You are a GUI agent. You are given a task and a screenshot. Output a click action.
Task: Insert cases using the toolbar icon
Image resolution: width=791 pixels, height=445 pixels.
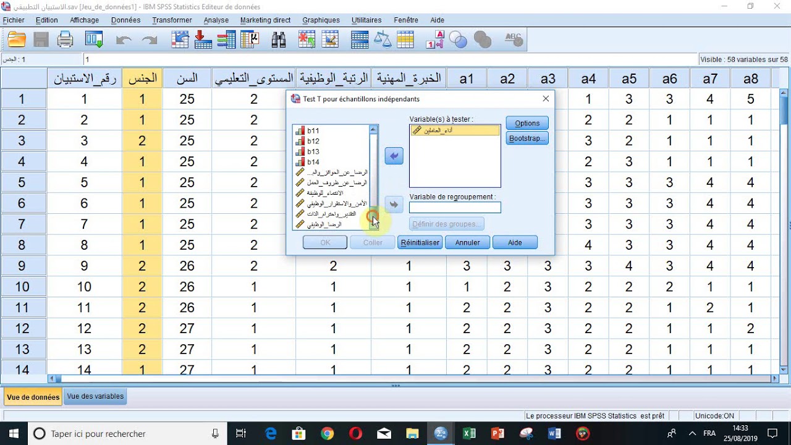point(307,40)
